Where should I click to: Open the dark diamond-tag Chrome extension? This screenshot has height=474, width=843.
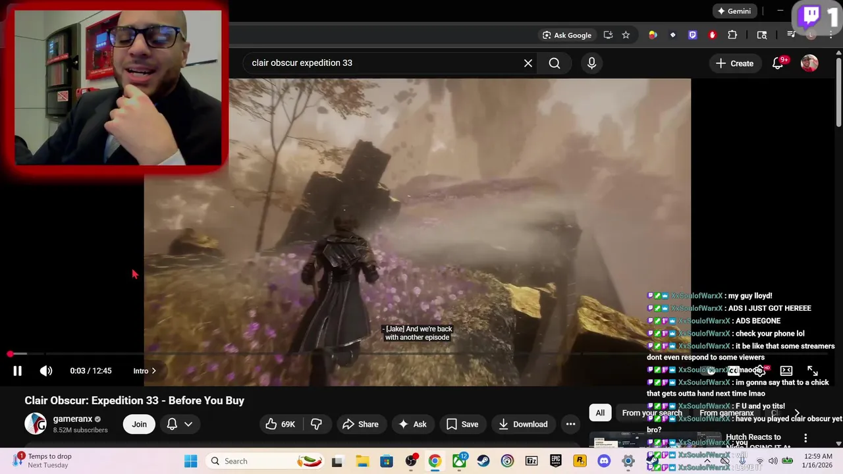point(672,35)
